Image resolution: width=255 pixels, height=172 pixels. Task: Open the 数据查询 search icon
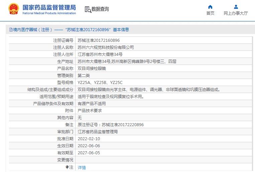88,9
